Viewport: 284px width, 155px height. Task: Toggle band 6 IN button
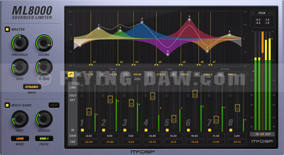[x=188, y=130]
